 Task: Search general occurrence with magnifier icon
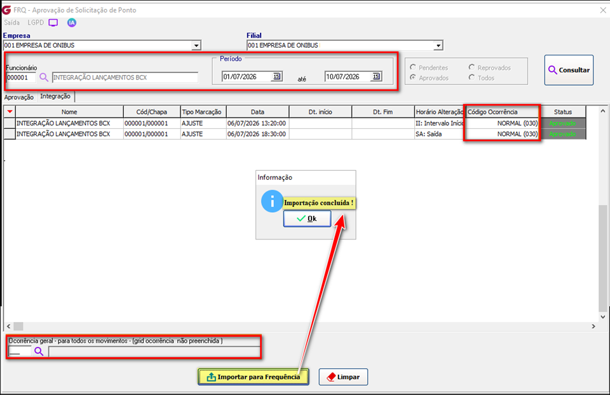coord(39,351)
